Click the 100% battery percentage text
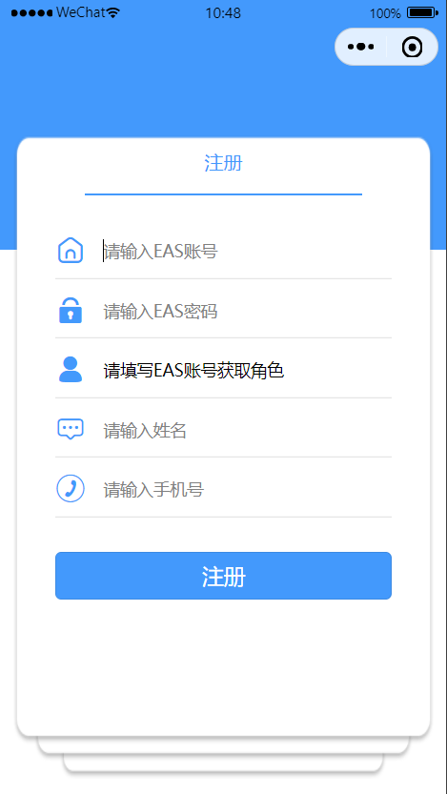 pyautogui.click(x=385, y=13)
